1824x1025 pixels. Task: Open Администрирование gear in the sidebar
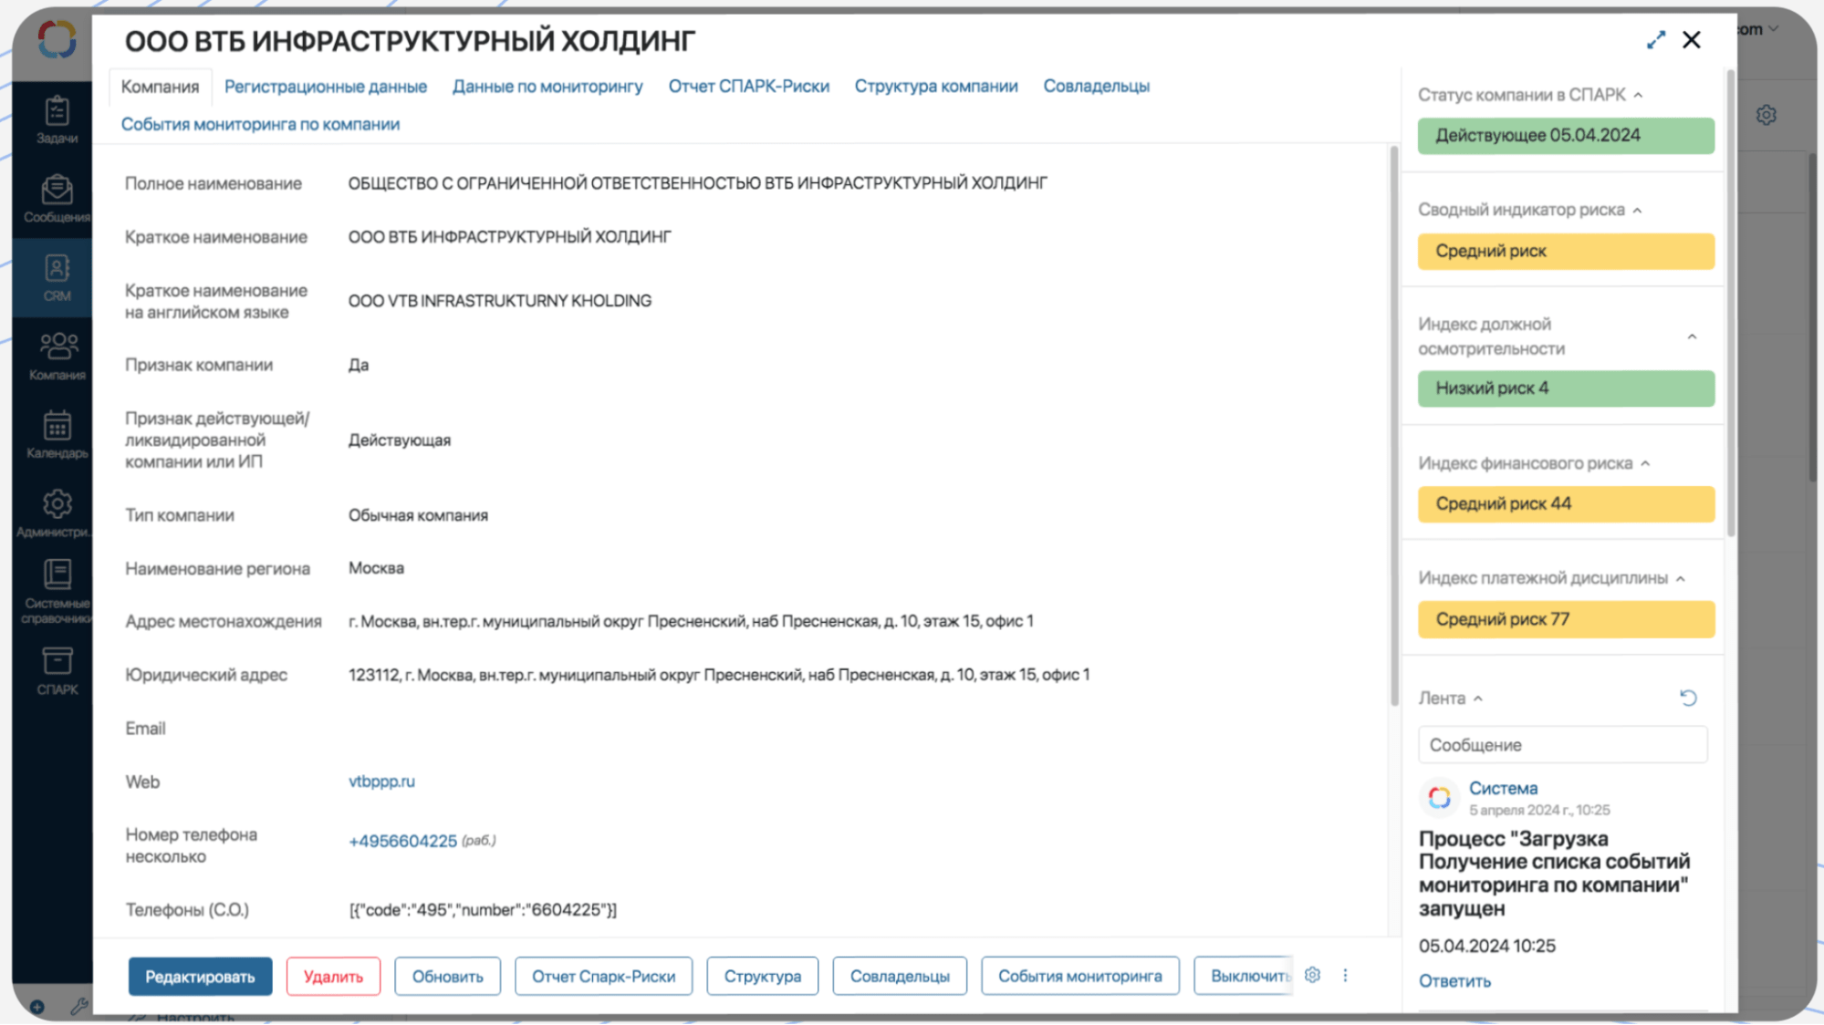click(x=57, y=513)
